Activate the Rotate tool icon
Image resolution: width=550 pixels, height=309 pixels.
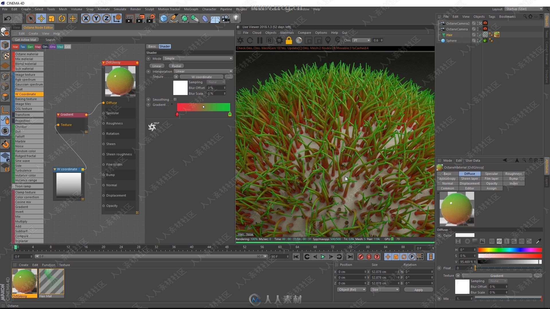[x=62, y=19]
